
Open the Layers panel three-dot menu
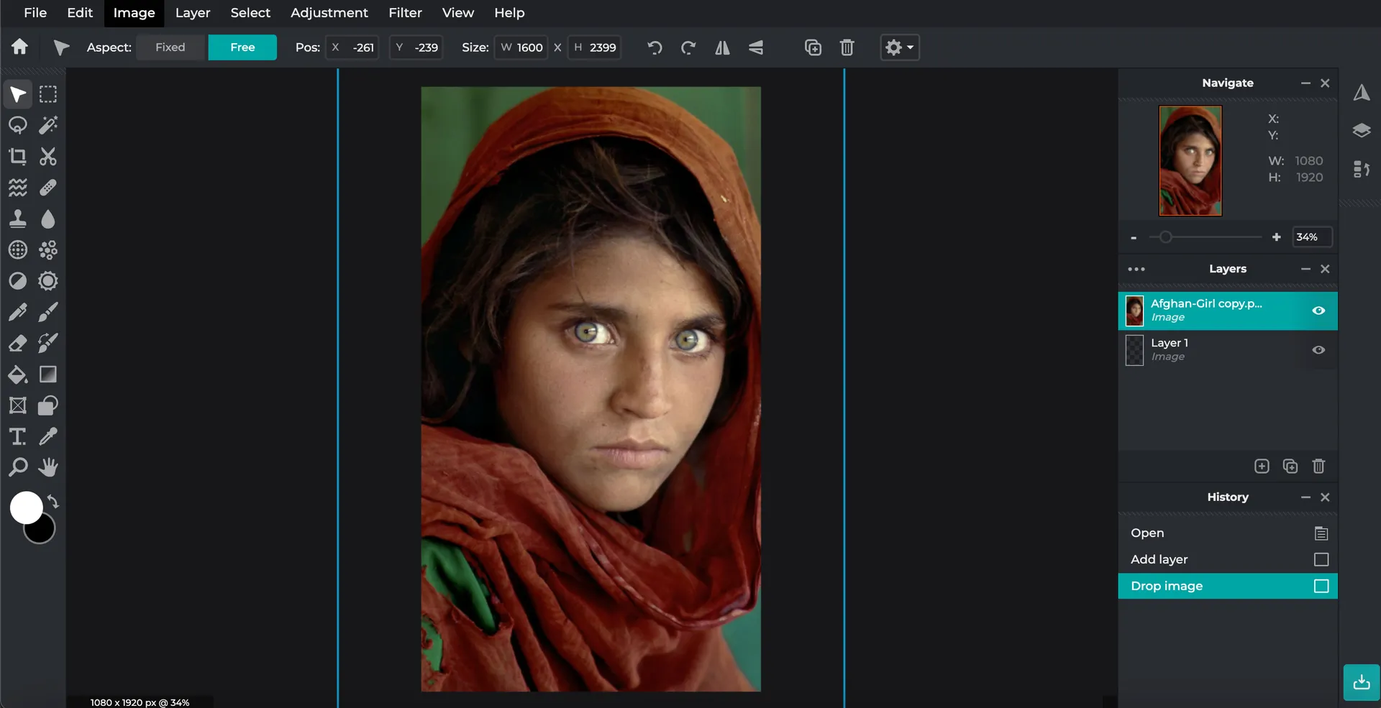click(1136, 269)
